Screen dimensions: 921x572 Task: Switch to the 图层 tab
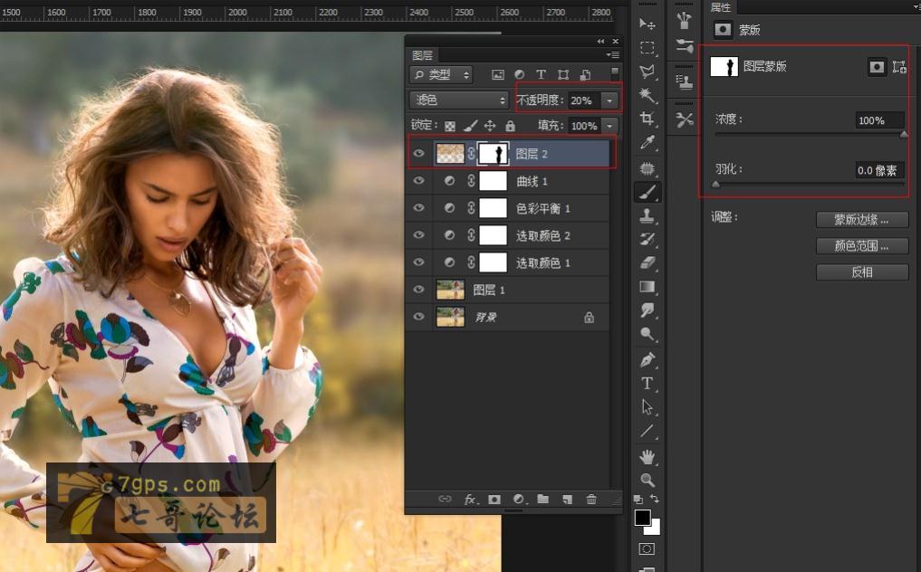point(422,55)
